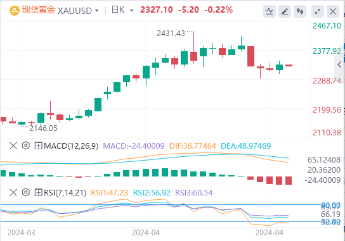Click the 2110.38 price axis label
The width and height of the screenshot is (345, 241).
coord(327,133)
